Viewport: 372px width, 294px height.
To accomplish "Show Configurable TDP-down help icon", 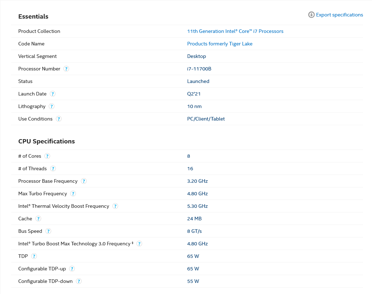I will click(78, 281).
